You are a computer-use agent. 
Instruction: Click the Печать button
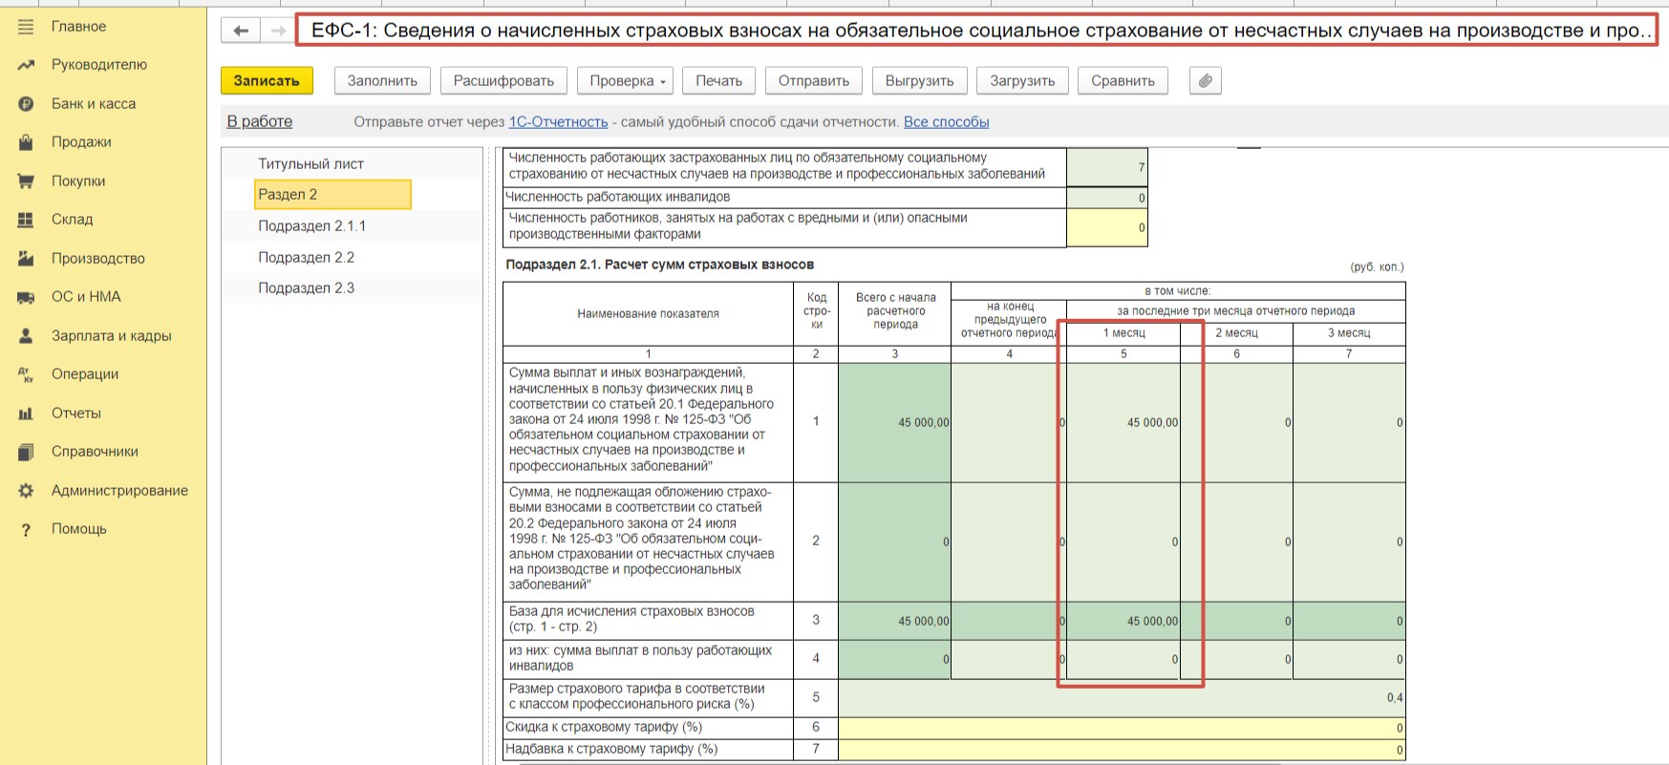point(719,81)
